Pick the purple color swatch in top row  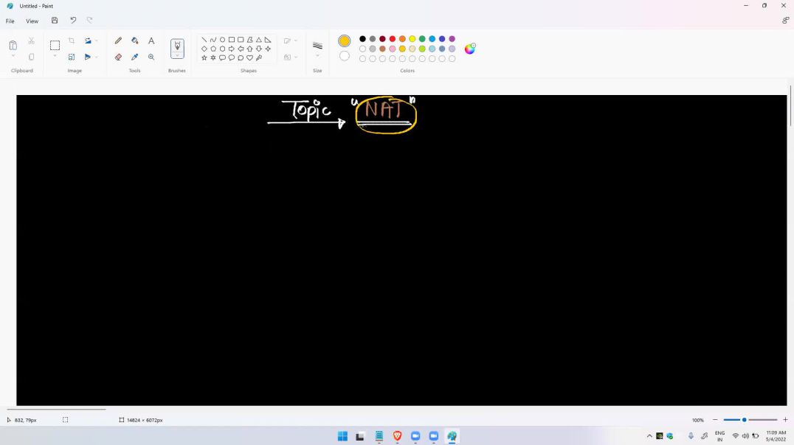pyautogui.click(x=452, y=39)
